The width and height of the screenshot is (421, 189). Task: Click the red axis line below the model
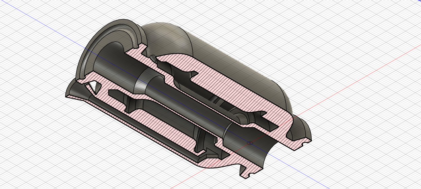point(189,178)
